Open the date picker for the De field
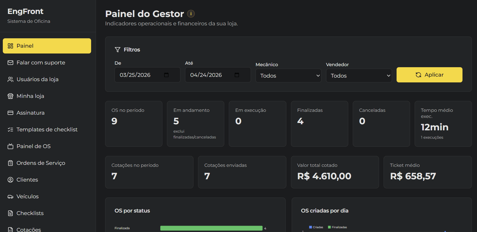The height and width of the screenshot is (232, 477). click(166, 75)
